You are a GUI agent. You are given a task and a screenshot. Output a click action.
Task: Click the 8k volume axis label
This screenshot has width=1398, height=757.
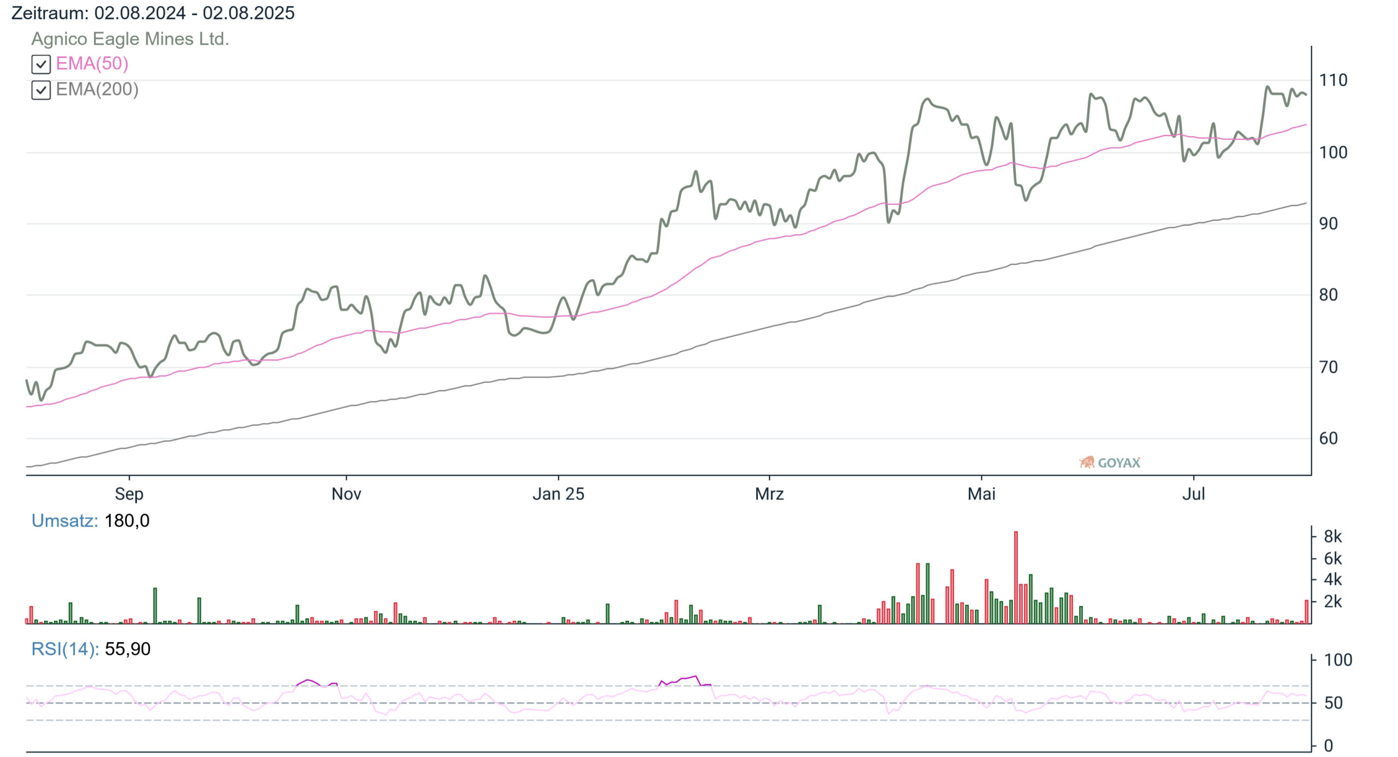coord(1332,536)
